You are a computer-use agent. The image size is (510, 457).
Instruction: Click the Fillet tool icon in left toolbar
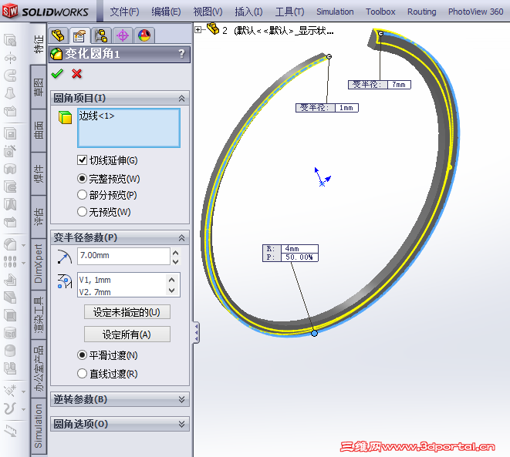pos(10,244)
